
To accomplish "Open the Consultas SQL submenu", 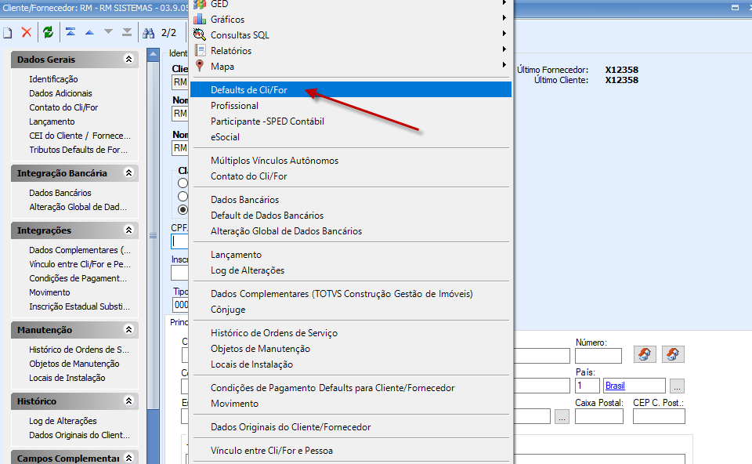I will (x=351, y=35).
